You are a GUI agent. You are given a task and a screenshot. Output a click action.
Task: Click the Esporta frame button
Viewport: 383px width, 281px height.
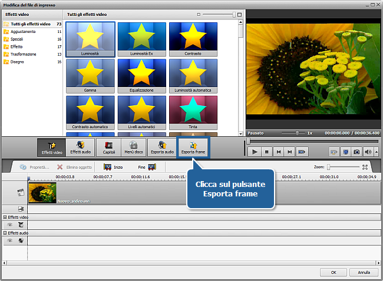coord(193,148)
